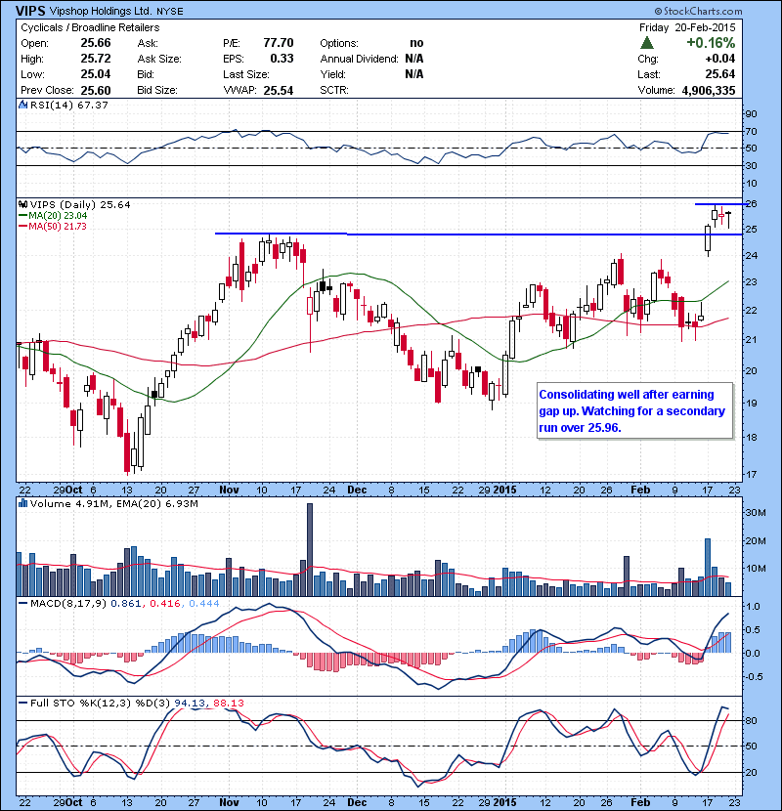Click the VIPS (Daily) 25.64 label

80,205
